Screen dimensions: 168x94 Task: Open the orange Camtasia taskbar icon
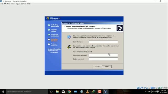(x=99, y=92)
